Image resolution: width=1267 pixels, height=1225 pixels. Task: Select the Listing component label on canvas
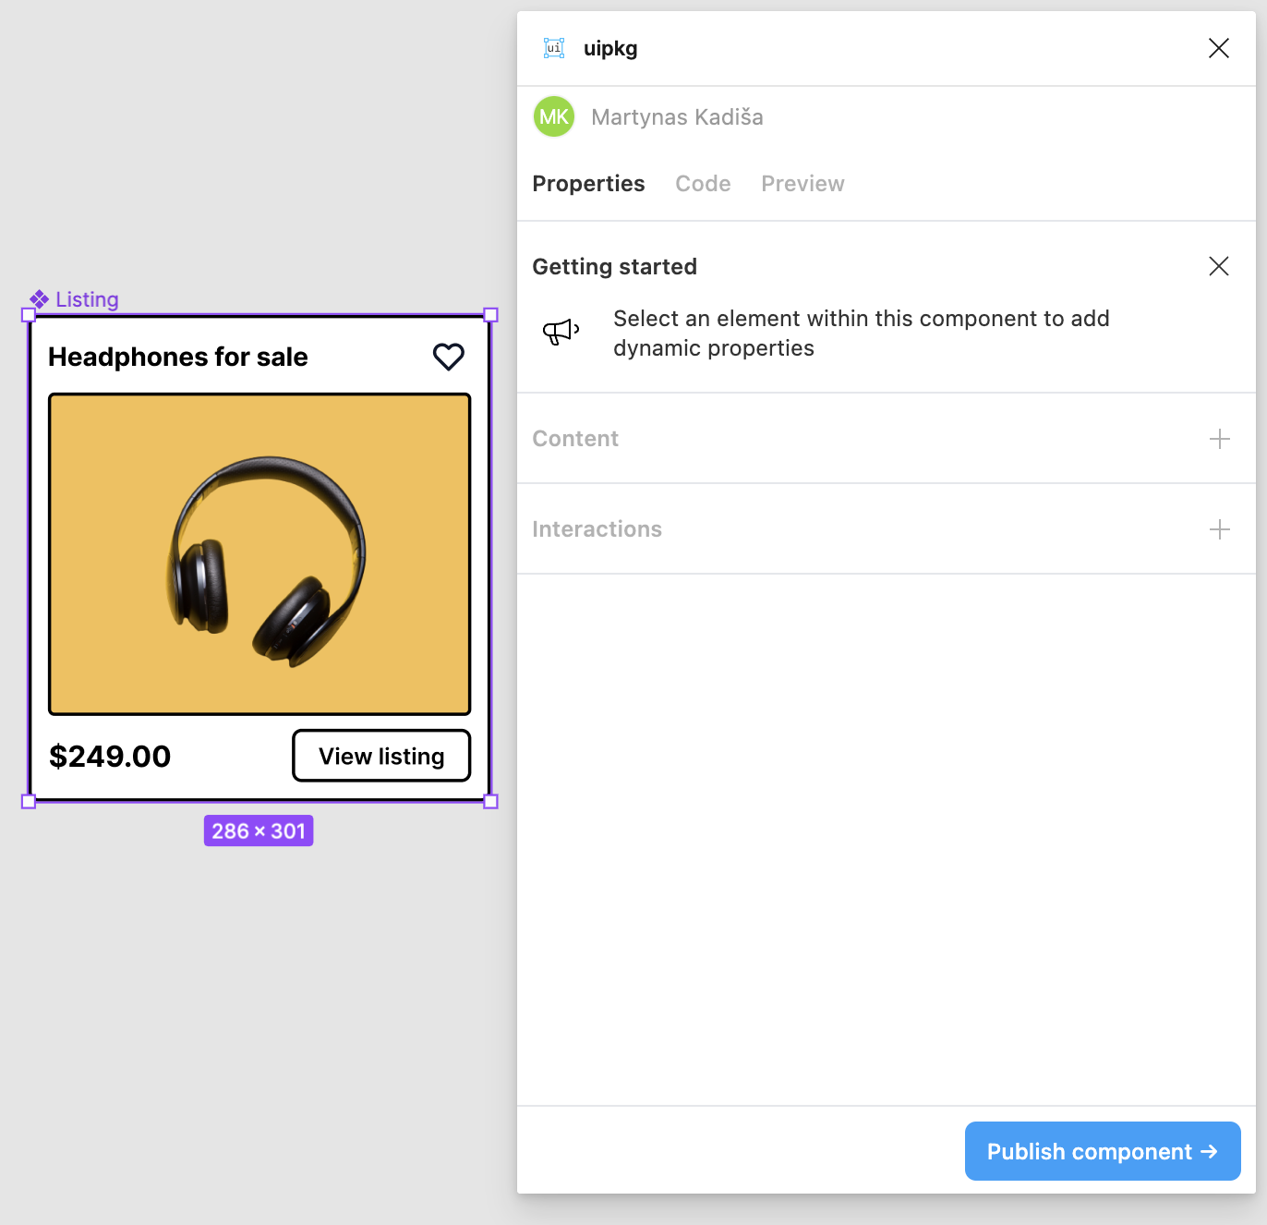point(87,299)
